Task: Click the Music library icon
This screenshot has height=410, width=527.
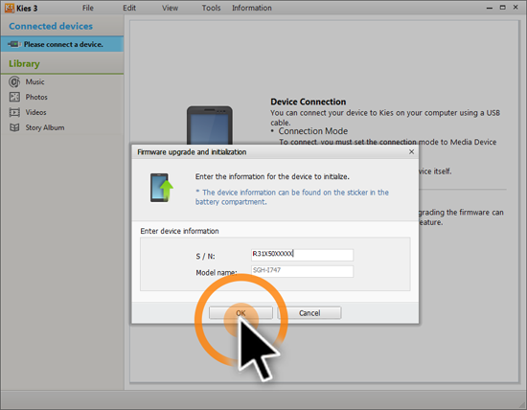Action: (14, 81)
